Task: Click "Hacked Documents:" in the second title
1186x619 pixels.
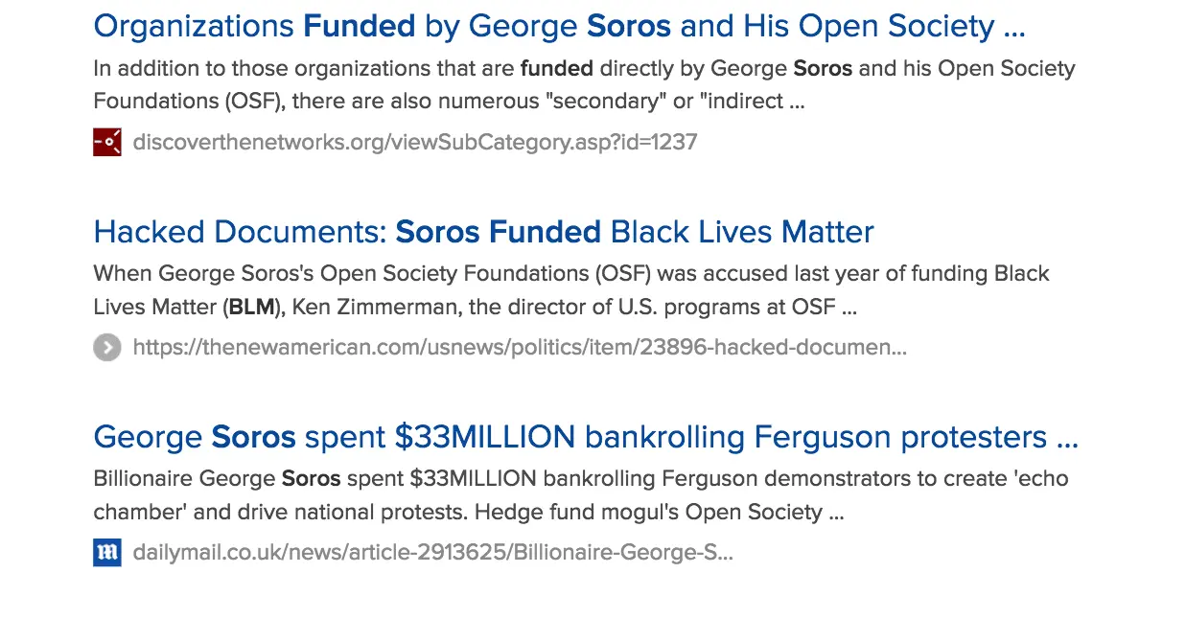Action: pos(240,232)
